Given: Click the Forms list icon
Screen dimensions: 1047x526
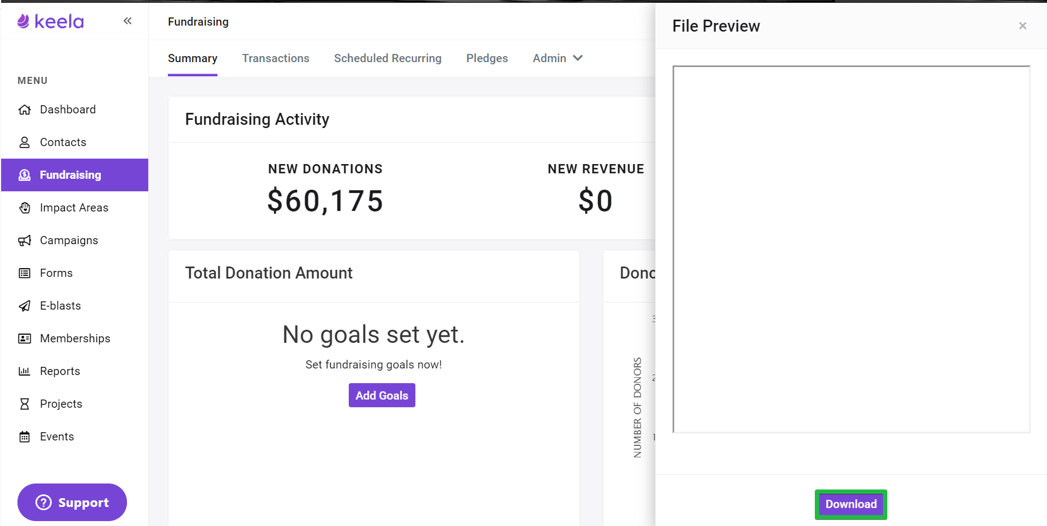Looking at the screenshot, I should tap(25, 273).
